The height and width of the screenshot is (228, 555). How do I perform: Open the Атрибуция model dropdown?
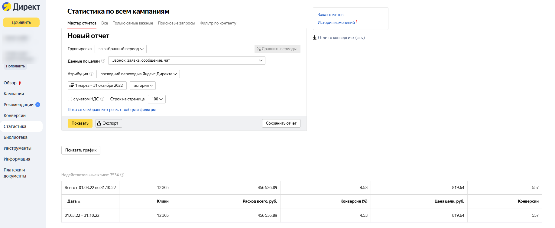(138, 74)
